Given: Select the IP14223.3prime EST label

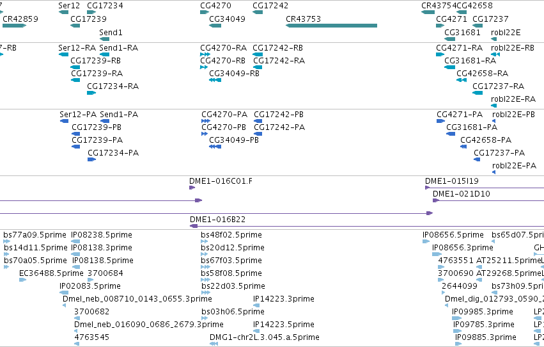Looking at the screenshot, I should point(283,300).
